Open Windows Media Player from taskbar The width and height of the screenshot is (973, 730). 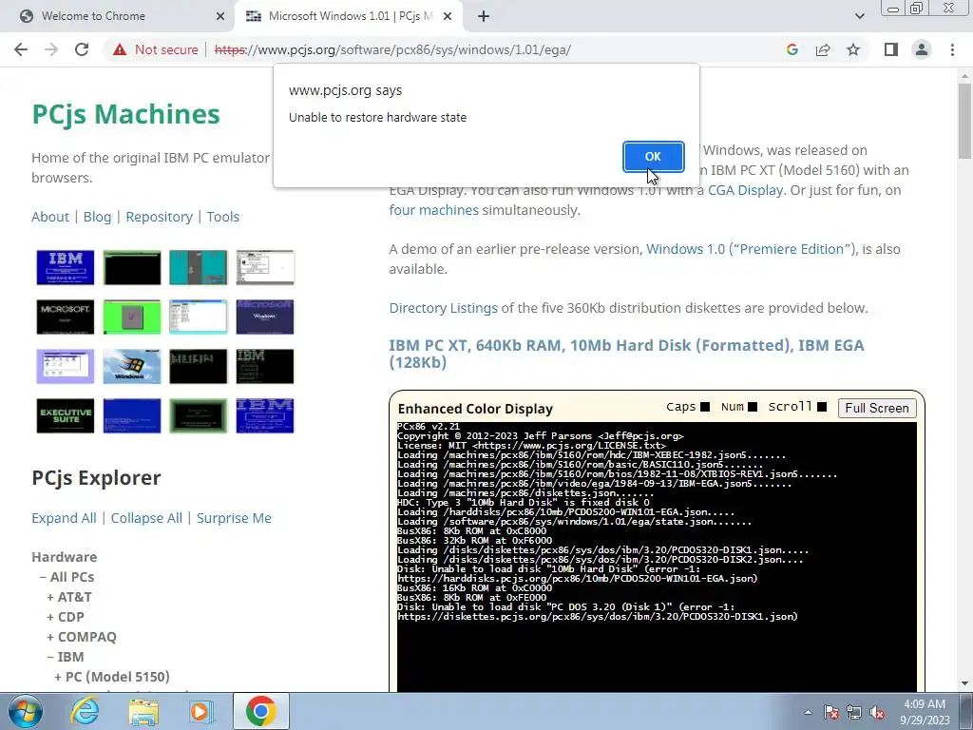(201, 711)
